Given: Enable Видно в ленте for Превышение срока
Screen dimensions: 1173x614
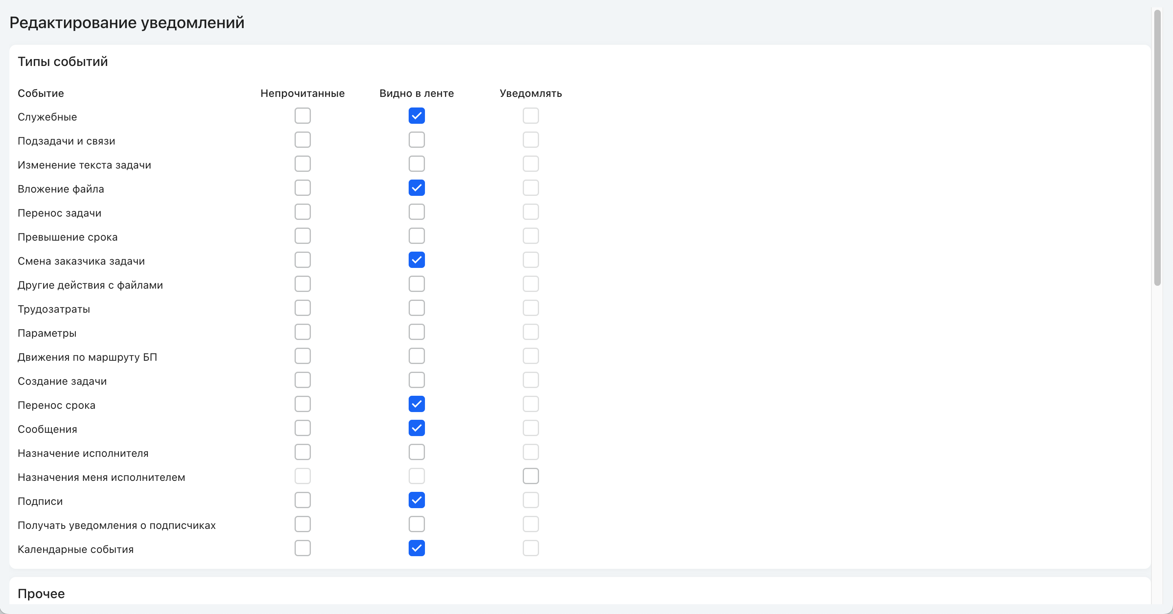Looking at the screenshot, I should 417,236.
